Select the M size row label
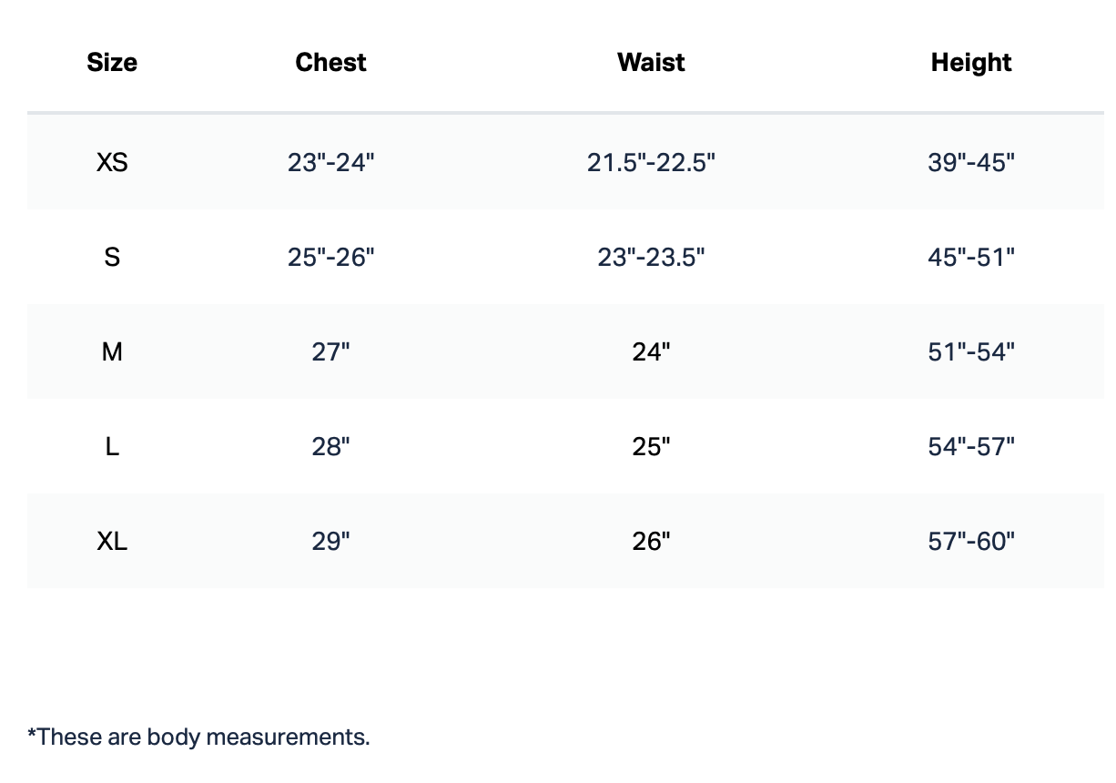The width and height of the screenshot is (1116, 783). [112, 352]
